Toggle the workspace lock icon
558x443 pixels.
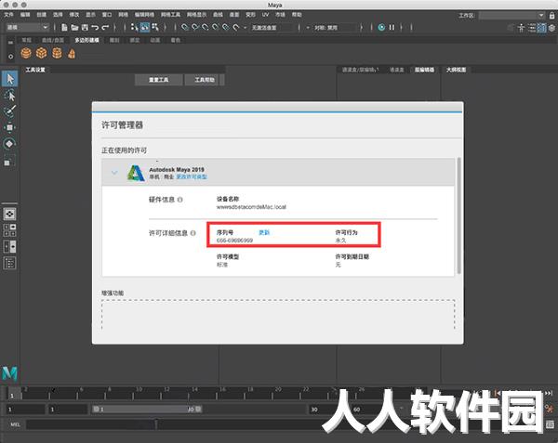[x=551, y=15]
